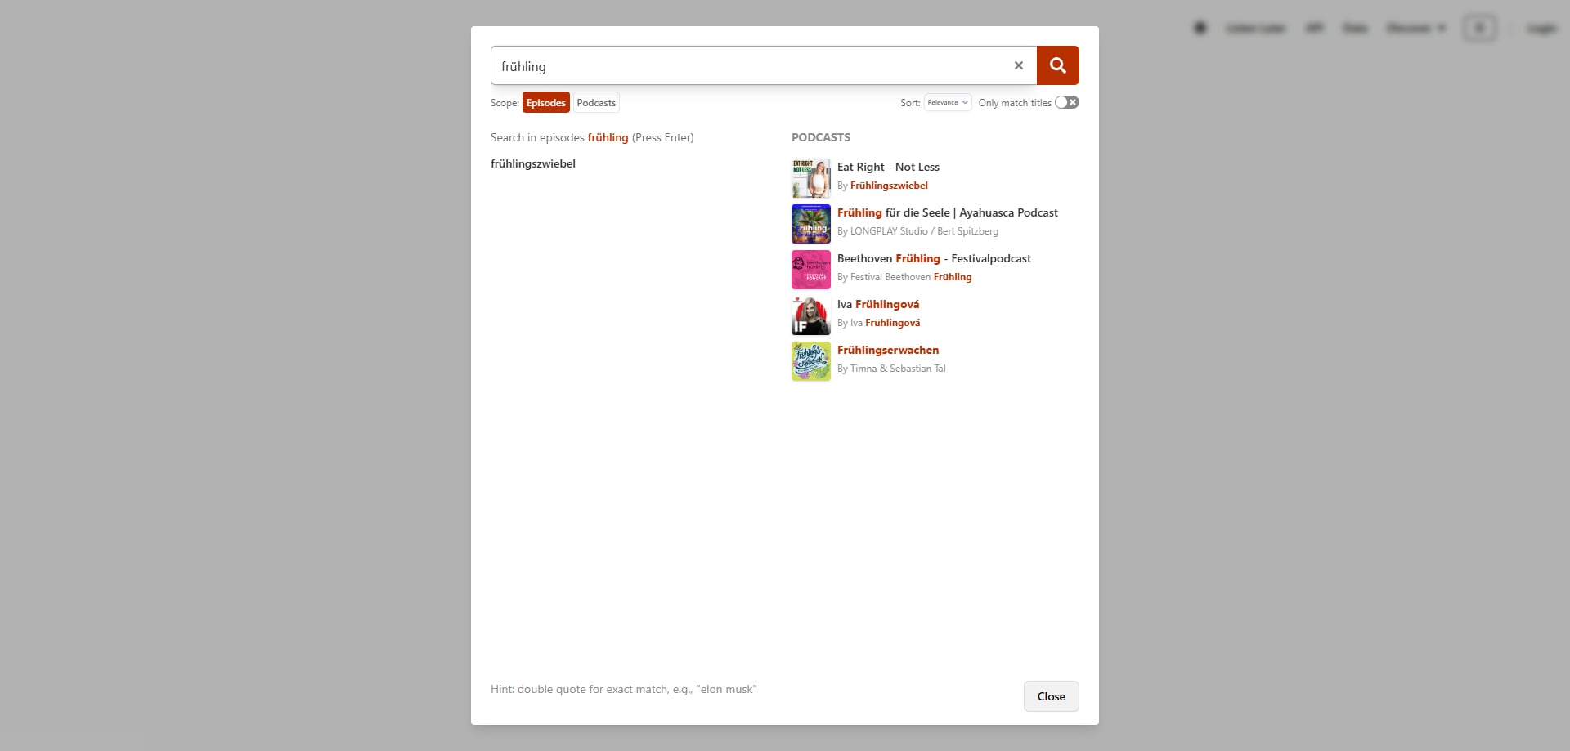Open the Beethoven Frühling - Festivalpodcast title

tap(934, 258)
